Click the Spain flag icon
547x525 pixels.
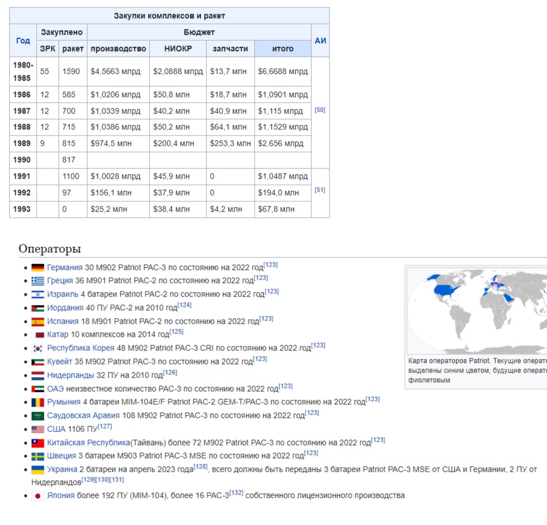coord(37,321)
